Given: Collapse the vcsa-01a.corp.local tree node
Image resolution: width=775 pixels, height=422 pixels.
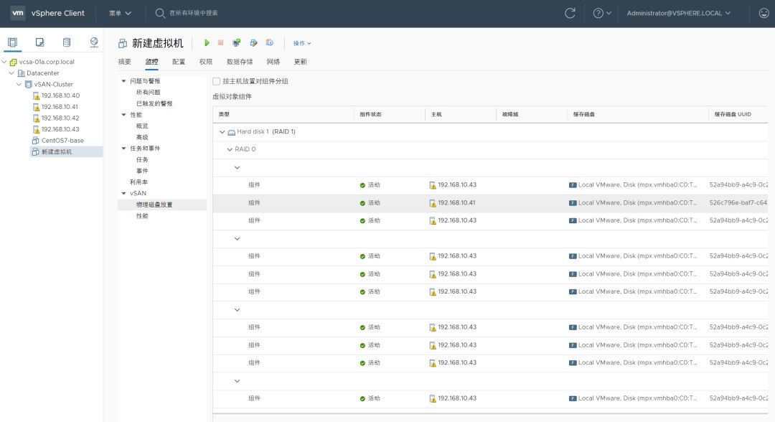Looking at the screenshot, I should [4, 62].
